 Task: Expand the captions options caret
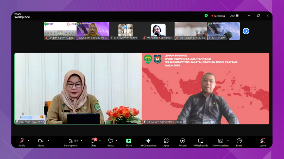pos(228,141)
